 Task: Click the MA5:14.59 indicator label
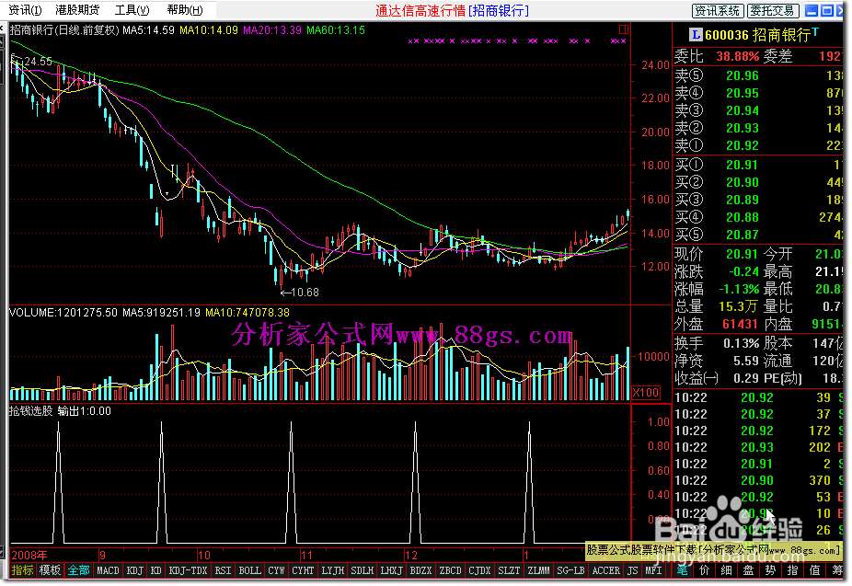tap(148, 30)
